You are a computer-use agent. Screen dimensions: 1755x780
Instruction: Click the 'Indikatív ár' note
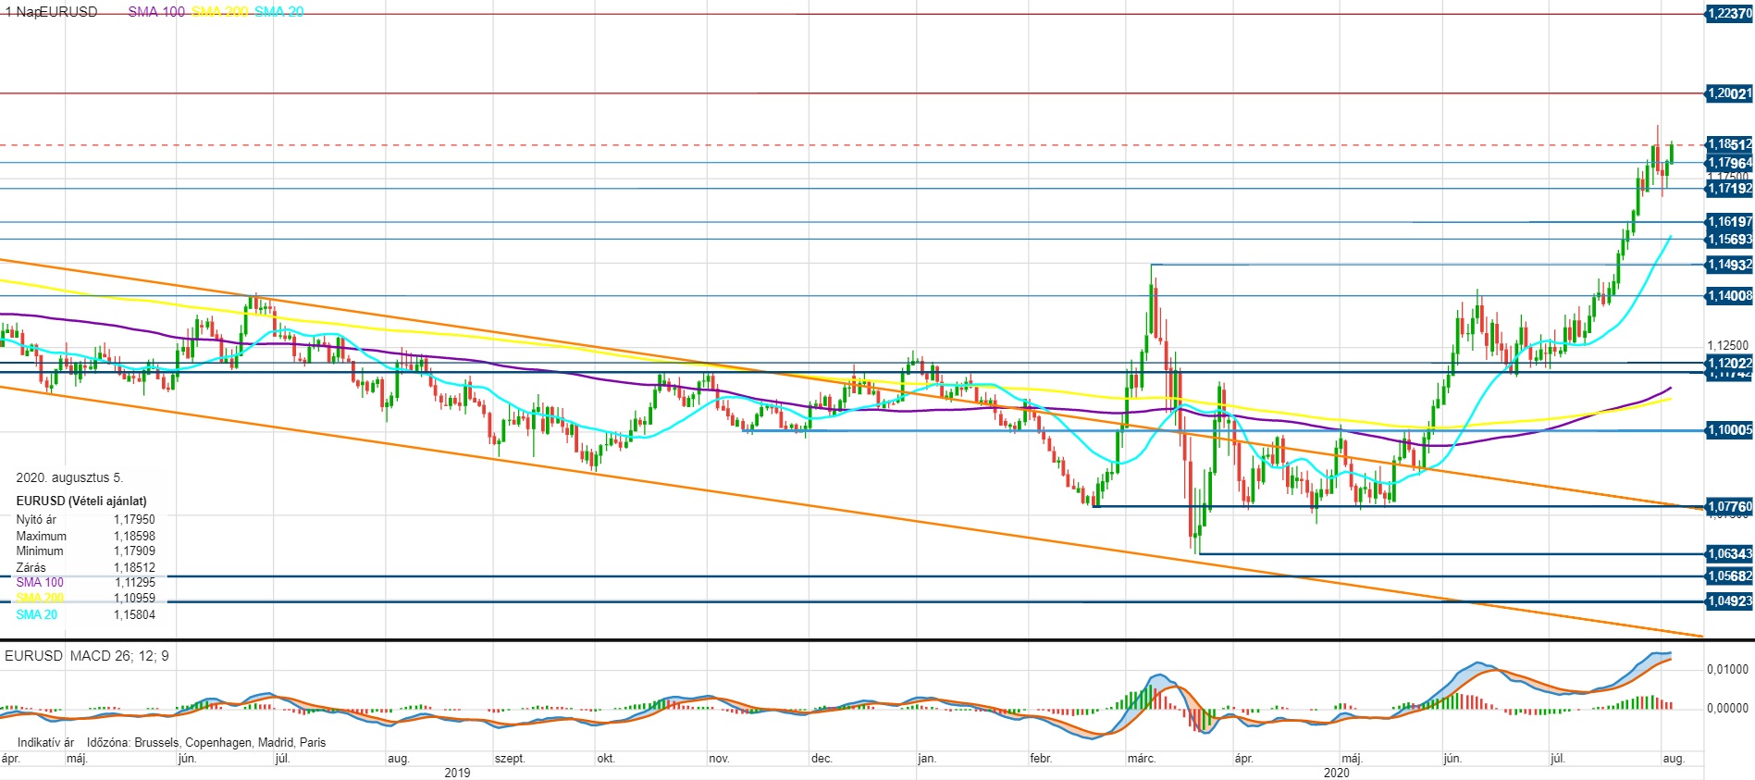(45, 742)
